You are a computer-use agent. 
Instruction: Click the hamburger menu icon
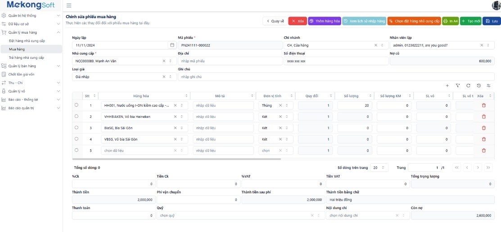[68, 5]
